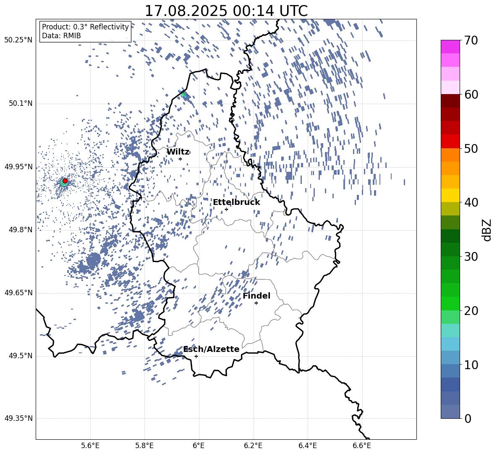Click the 6.6°E longitude label

(x=362, y=446)
